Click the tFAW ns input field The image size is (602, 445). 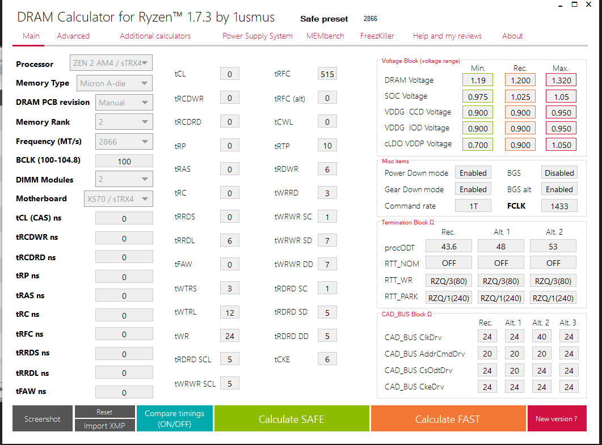coord(124,392)
